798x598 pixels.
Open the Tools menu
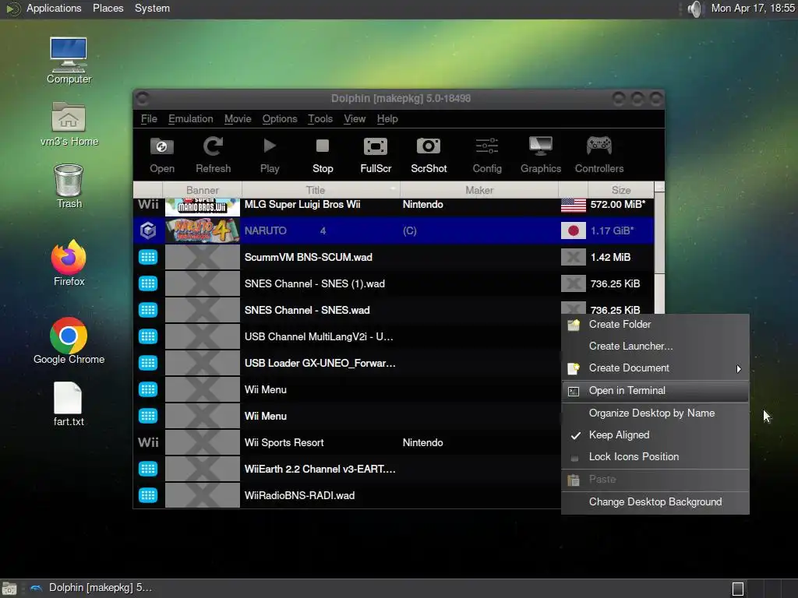coord(320,118)
